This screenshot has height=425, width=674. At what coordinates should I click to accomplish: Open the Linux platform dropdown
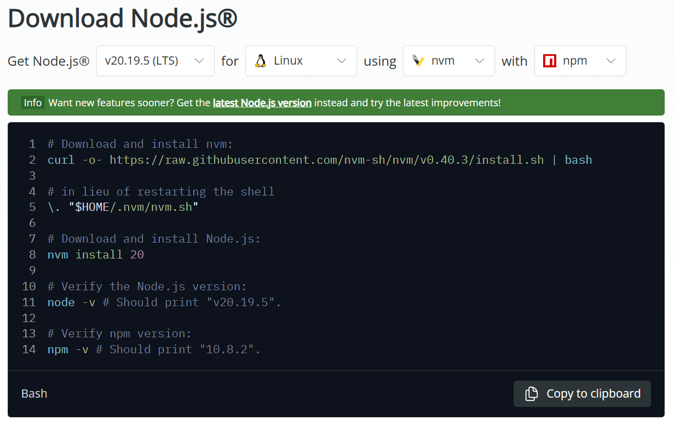click(301, 61)
